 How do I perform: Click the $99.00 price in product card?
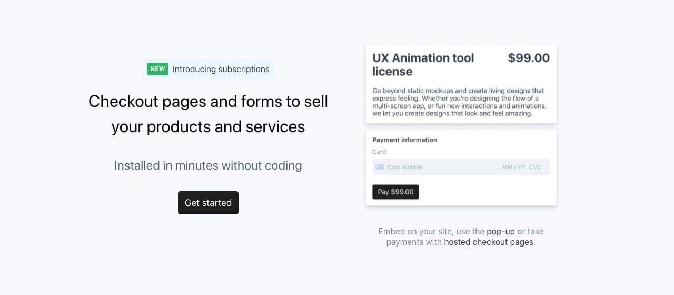coord(528,58)
